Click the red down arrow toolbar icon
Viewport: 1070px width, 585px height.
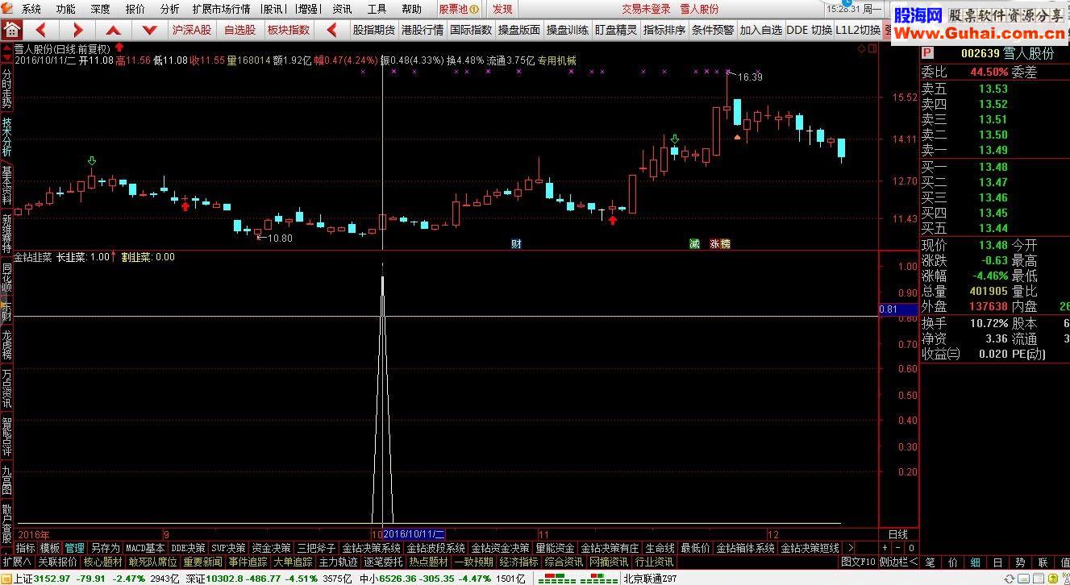click(150, 30)
